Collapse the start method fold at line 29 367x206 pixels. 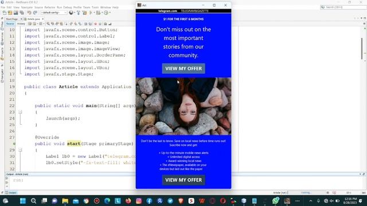pos(21,150)
